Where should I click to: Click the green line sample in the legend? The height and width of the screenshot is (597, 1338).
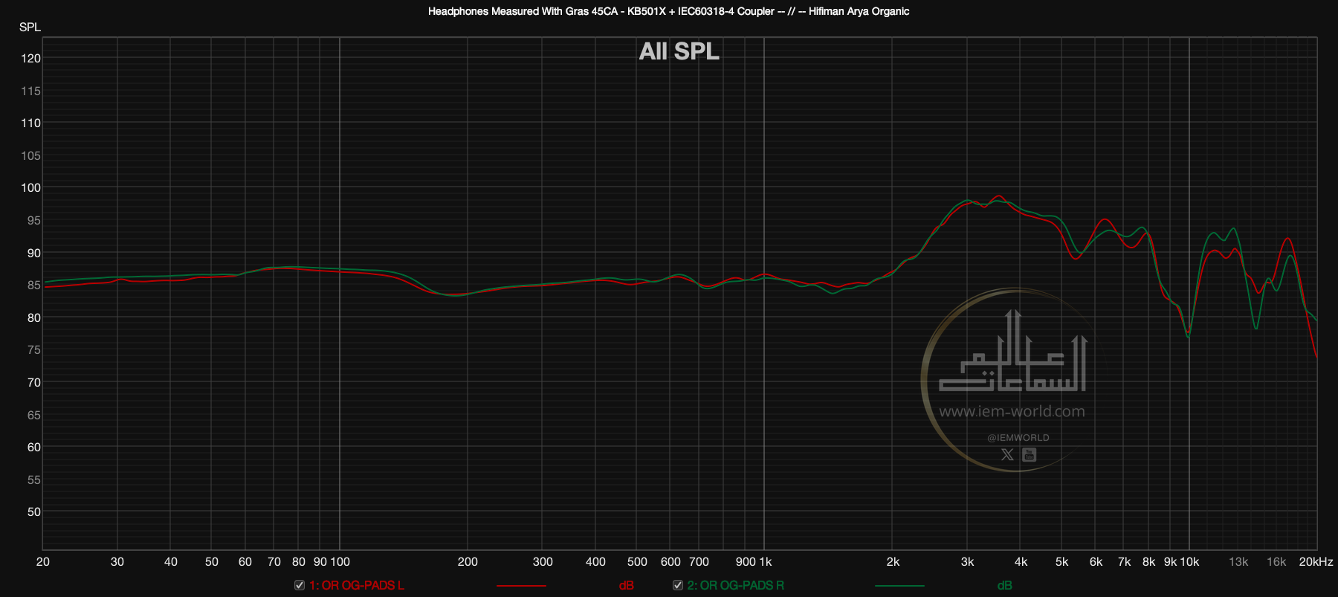[899, 586]
